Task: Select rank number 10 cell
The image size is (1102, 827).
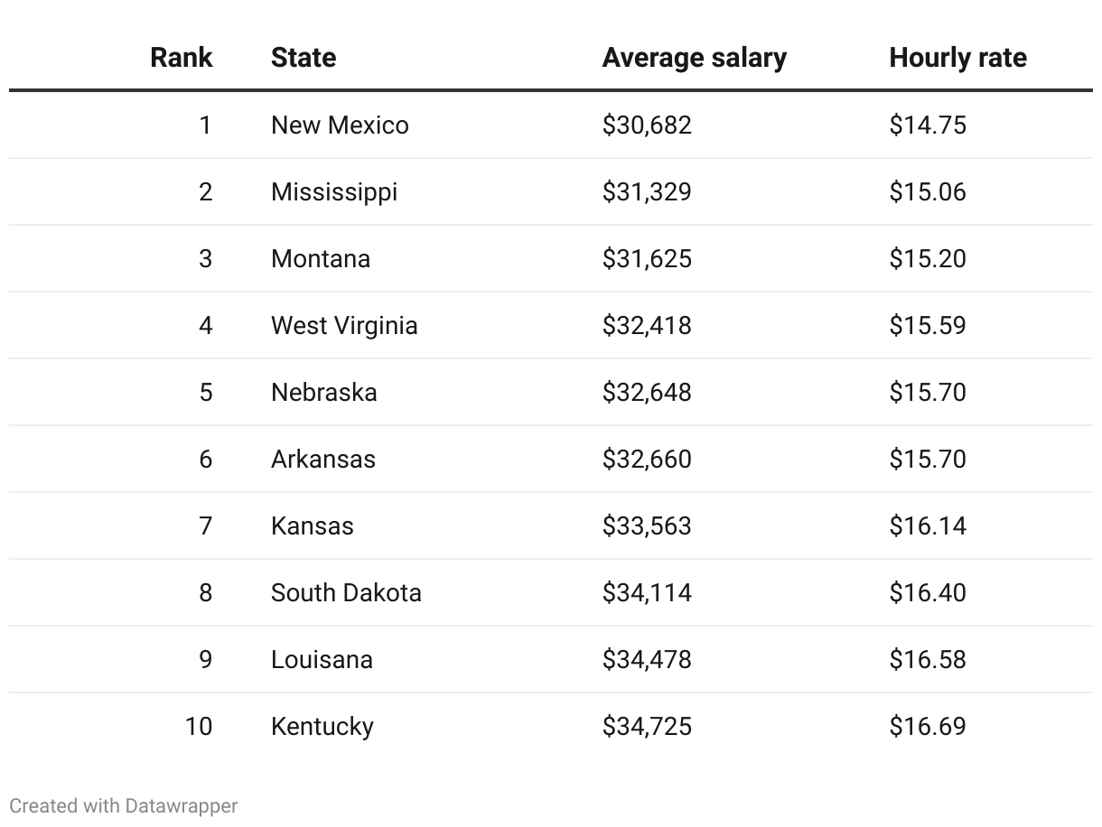Action: tap(199, 726)
